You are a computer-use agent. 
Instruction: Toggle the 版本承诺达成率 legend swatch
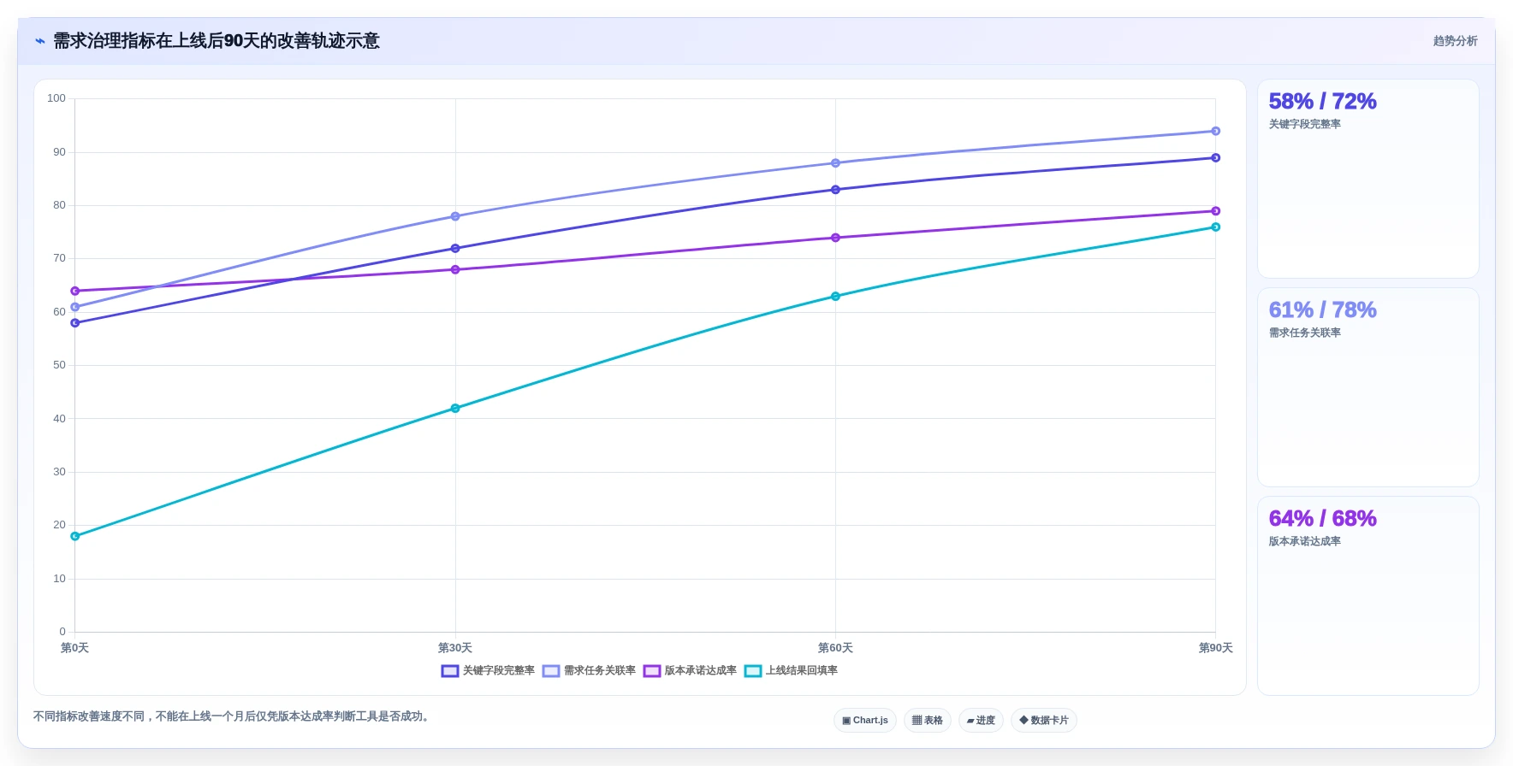[652, 671]
